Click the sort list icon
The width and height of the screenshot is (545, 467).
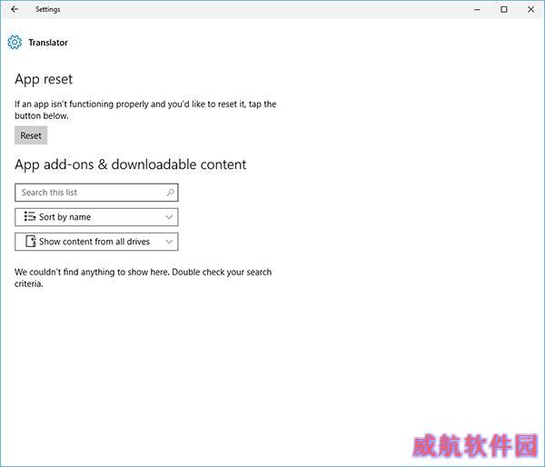click(x=30, y=217)
